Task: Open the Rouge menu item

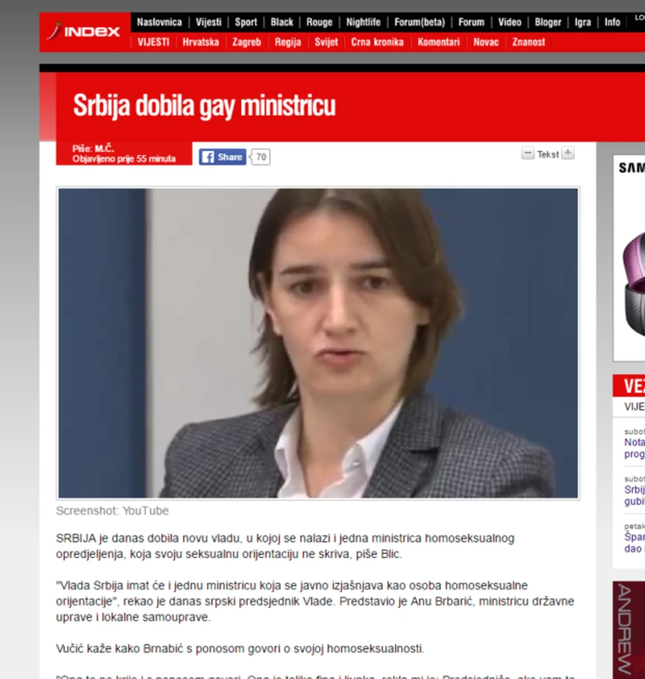Action: (x=319, y=22)
